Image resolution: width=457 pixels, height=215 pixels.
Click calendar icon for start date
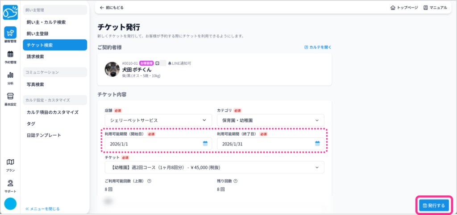coord(205,144)
